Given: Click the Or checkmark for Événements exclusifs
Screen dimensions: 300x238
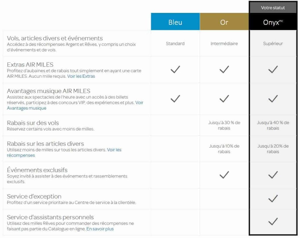Looking at the screenshot, I should 224,175.
